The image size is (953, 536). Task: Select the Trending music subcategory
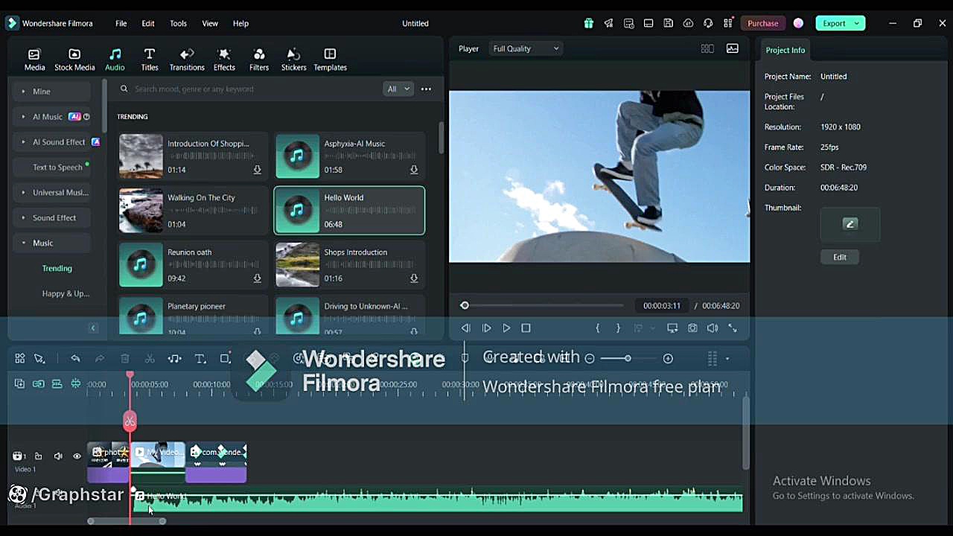point(57,269)
